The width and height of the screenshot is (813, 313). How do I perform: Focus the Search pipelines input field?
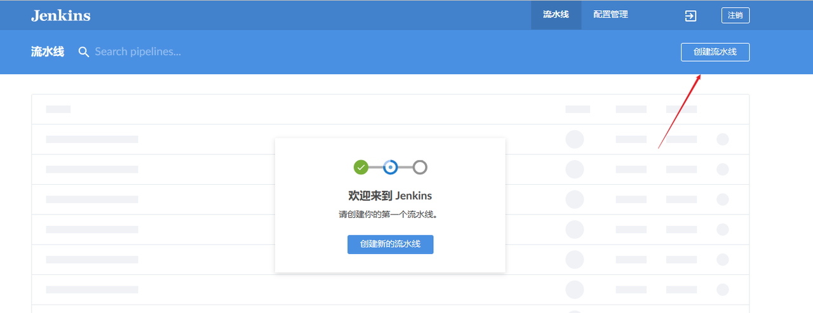[x=191, y=52]
